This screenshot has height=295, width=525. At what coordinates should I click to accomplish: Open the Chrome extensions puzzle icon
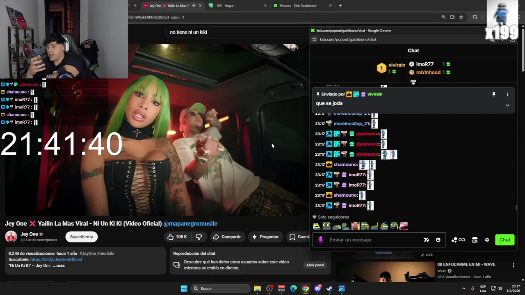click(475, 17)
